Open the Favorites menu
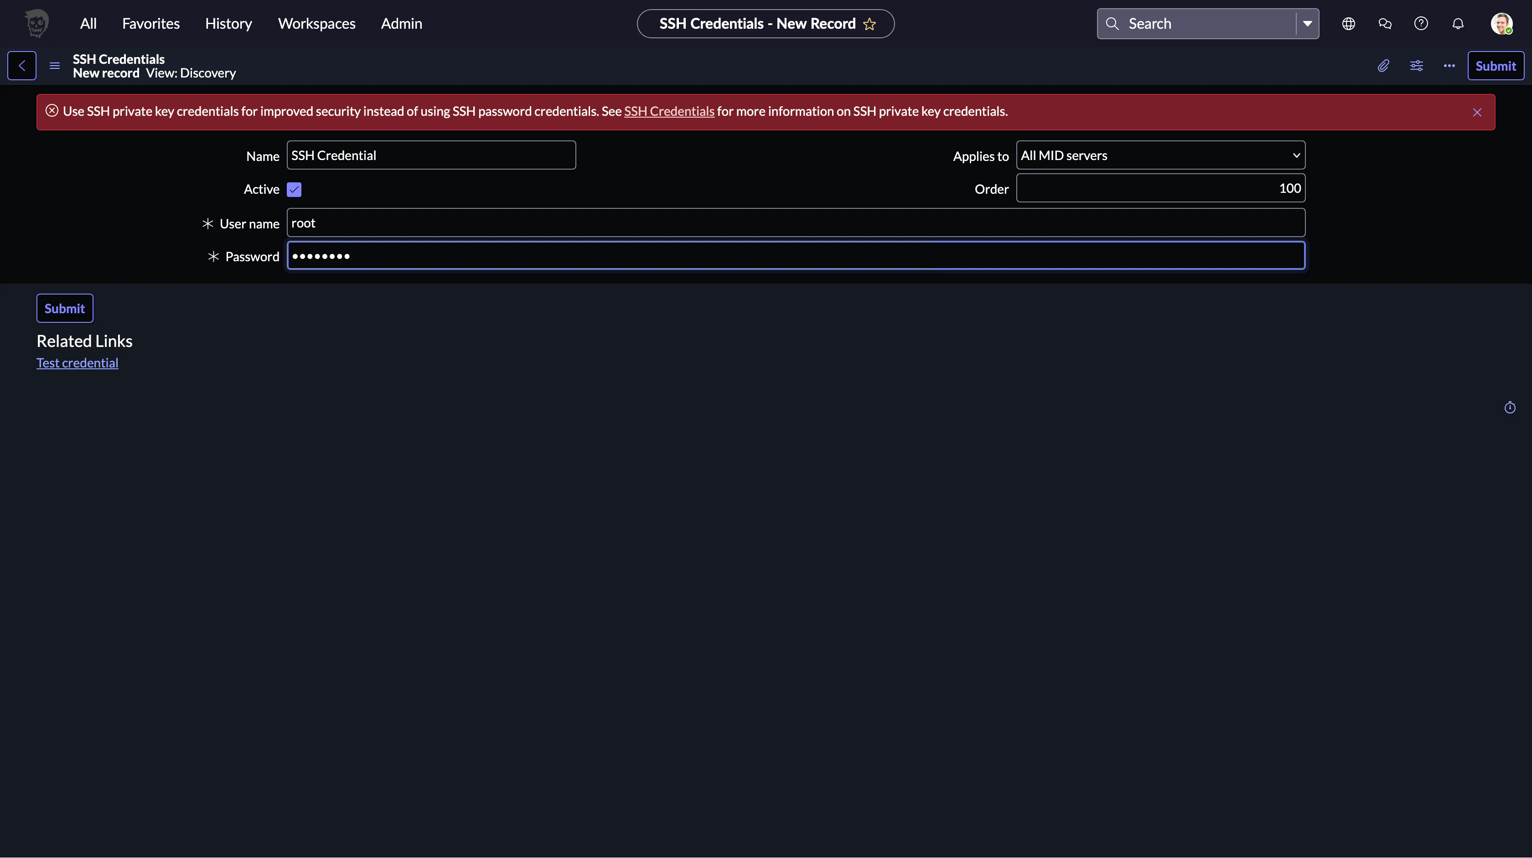Screen dimensions: 1532x858 pyautogui.click(x=151, y=24)
